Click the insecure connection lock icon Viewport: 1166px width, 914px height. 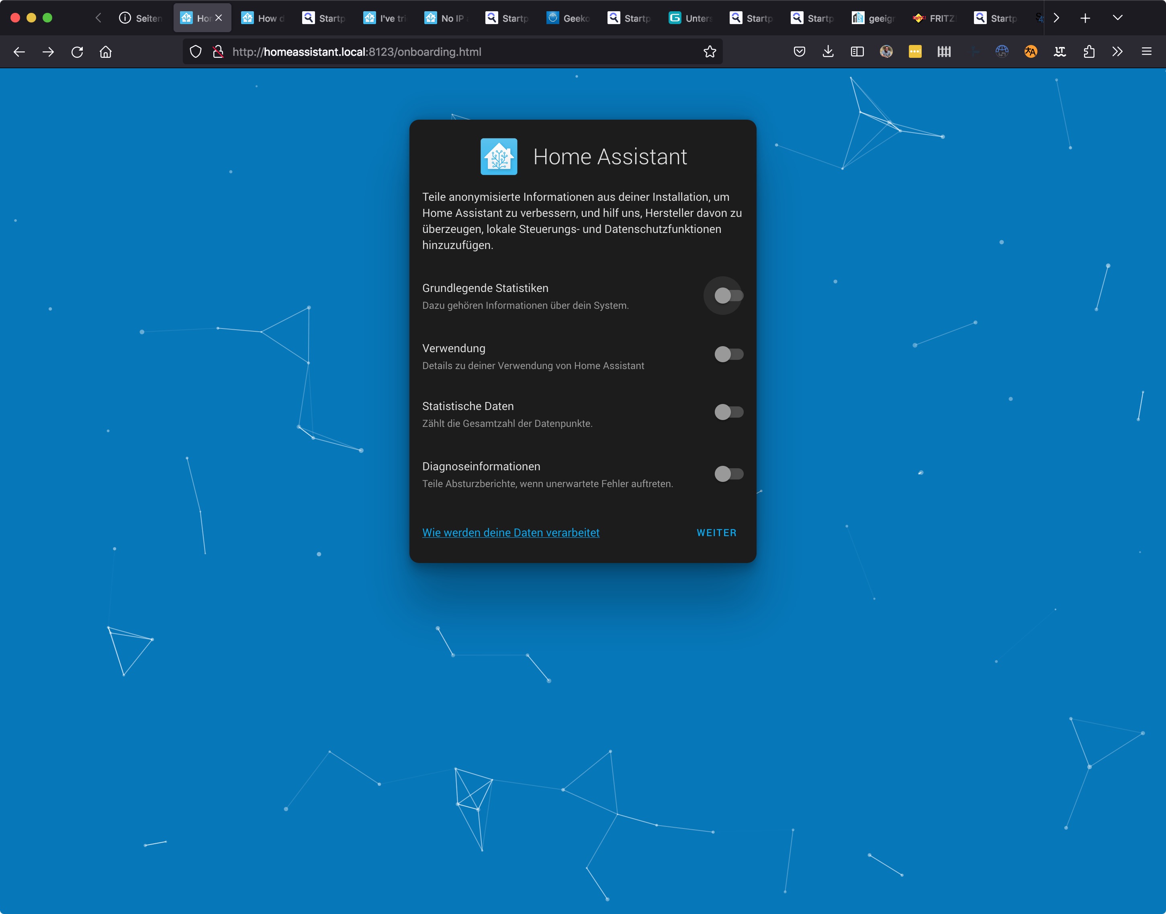(218, 52)
